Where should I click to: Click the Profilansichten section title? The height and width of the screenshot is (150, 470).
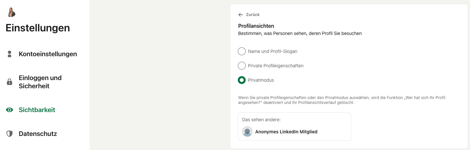[256, 26]
